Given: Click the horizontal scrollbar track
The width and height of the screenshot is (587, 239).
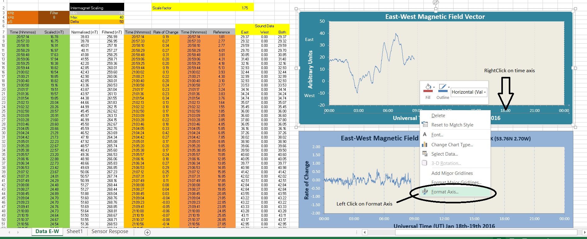Looking at the screenshot, I should coord(486,232).
